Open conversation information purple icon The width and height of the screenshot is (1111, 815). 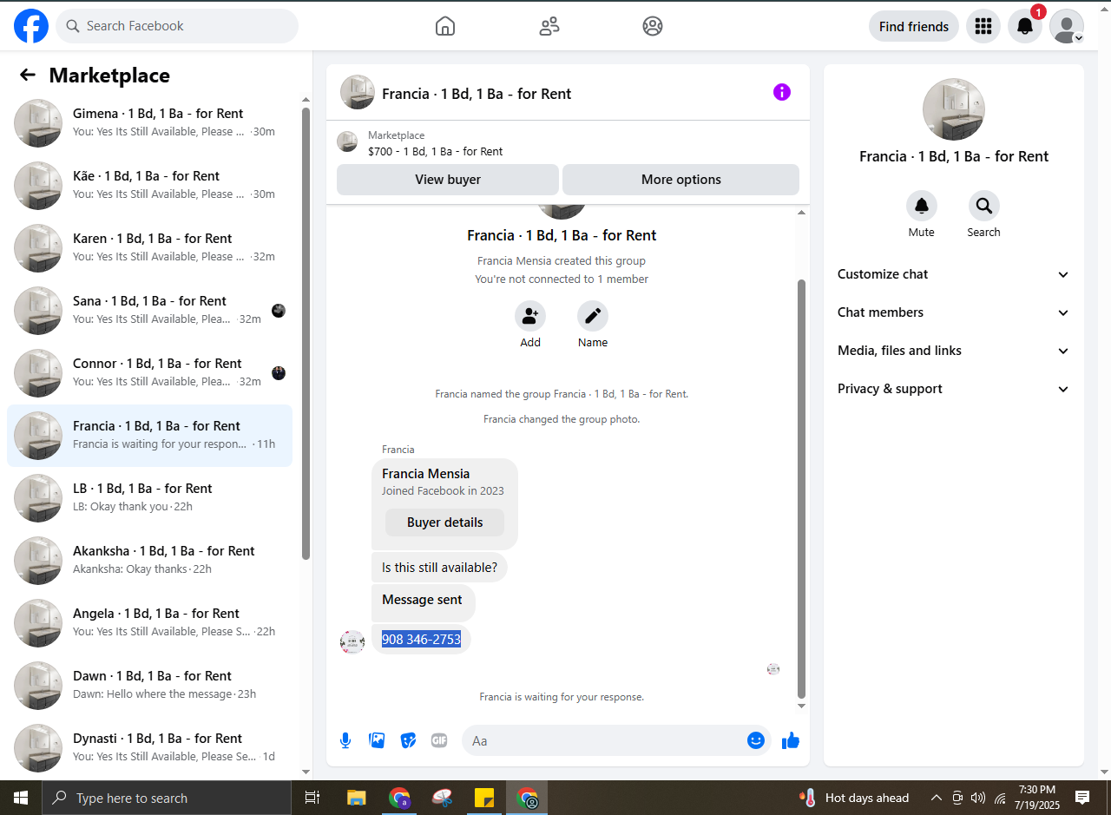pyautogui.click(x=782, y=92)
